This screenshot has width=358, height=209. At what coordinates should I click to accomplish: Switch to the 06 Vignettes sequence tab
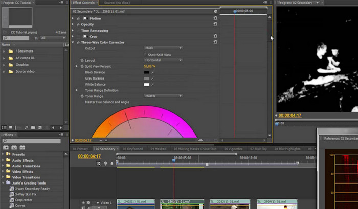pos(233,149)
